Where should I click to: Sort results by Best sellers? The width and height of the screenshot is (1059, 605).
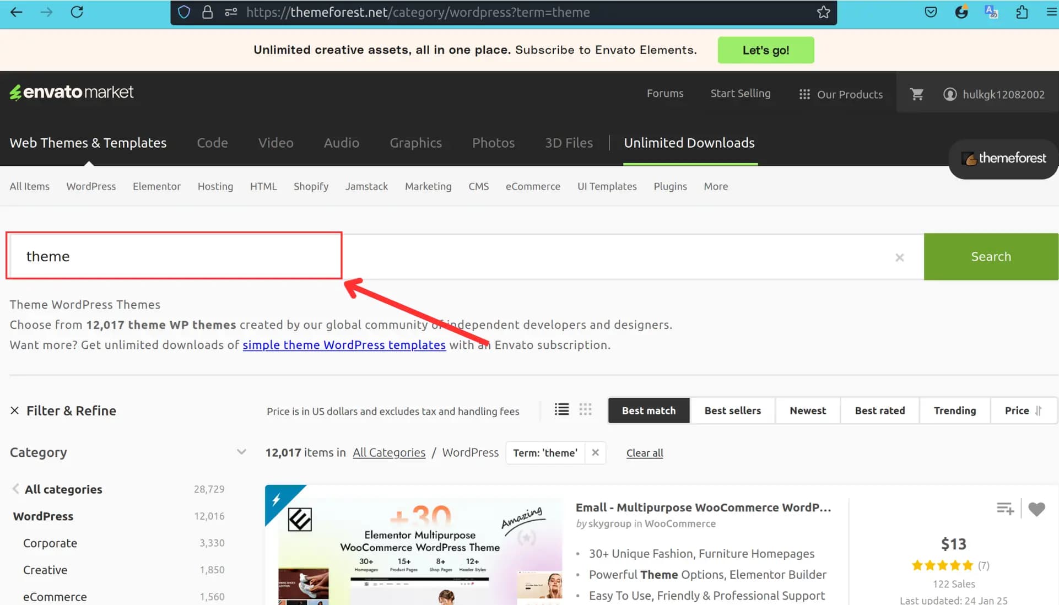(732, 410)
